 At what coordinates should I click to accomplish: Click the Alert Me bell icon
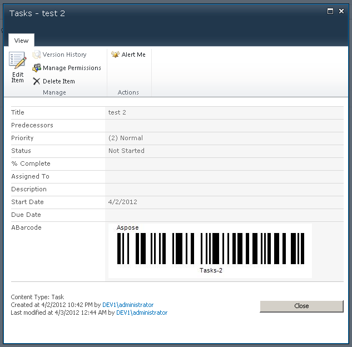pyautogui.click(x=115, y=54)
